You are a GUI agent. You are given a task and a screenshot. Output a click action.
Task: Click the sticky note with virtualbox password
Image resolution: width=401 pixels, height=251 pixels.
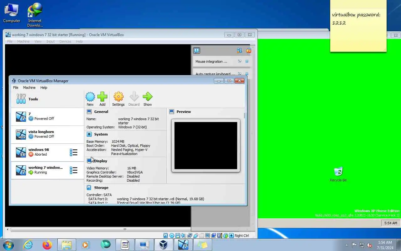pos(358,26)
